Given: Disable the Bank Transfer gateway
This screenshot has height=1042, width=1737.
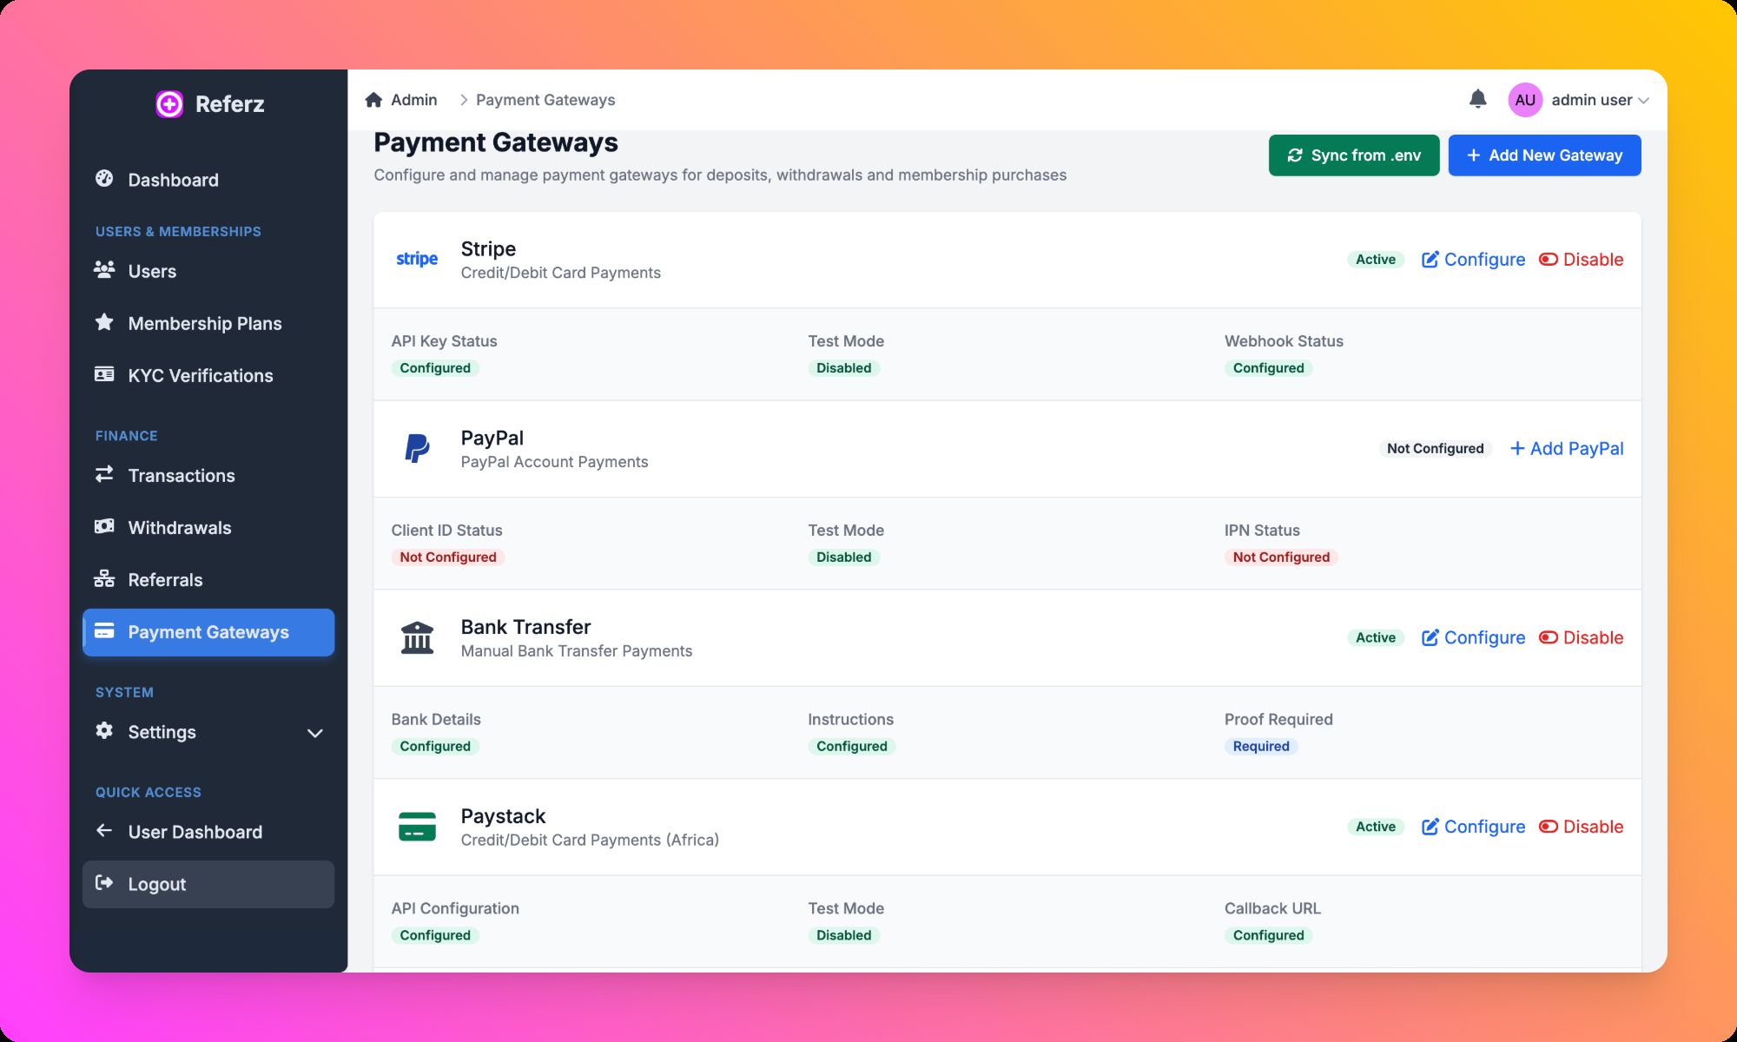Looking at the screenshot, I should point(1581,637).
